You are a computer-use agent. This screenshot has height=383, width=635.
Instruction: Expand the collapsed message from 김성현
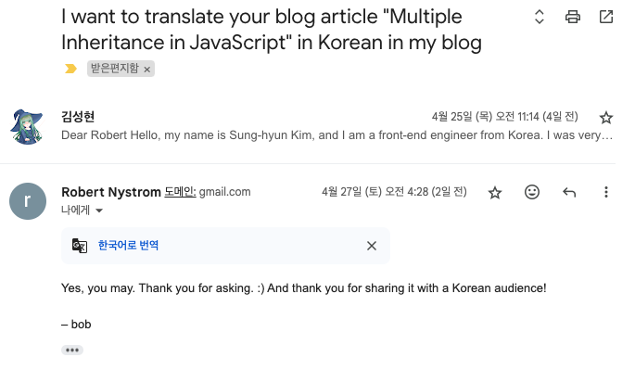point(334,135)
